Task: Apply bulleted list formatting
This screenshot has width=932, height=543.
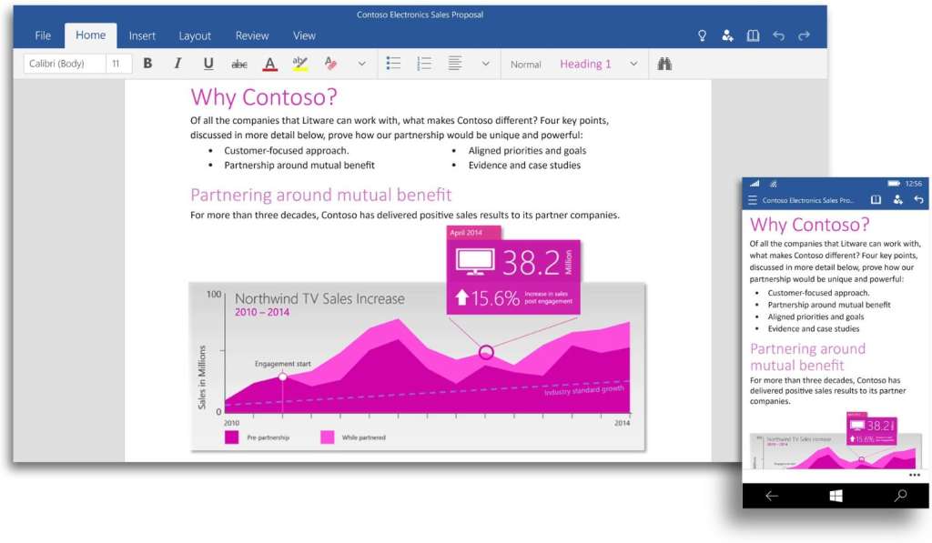Action: pos(393,64)
